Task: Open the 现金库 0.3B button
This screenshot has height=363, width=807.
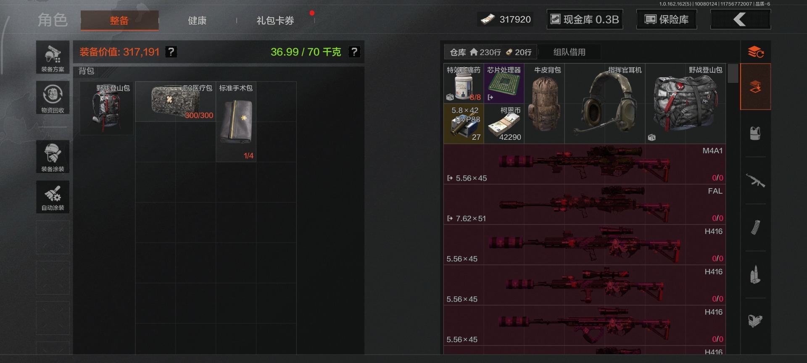Action: 585,19
